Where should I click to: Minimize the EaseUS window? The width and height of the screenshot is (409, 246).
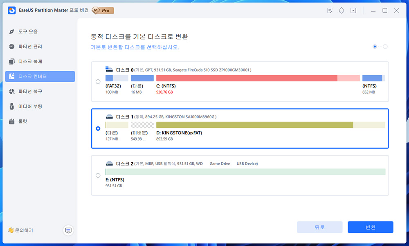coord(373,11)
